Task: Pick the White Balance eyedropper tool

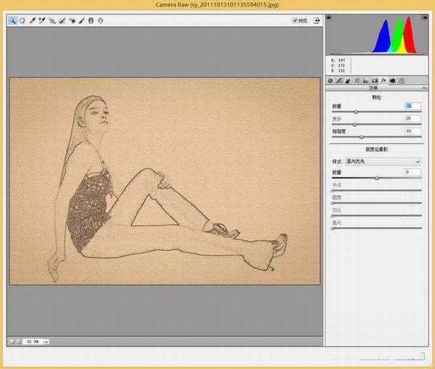Action: click(x=33, y=20)
